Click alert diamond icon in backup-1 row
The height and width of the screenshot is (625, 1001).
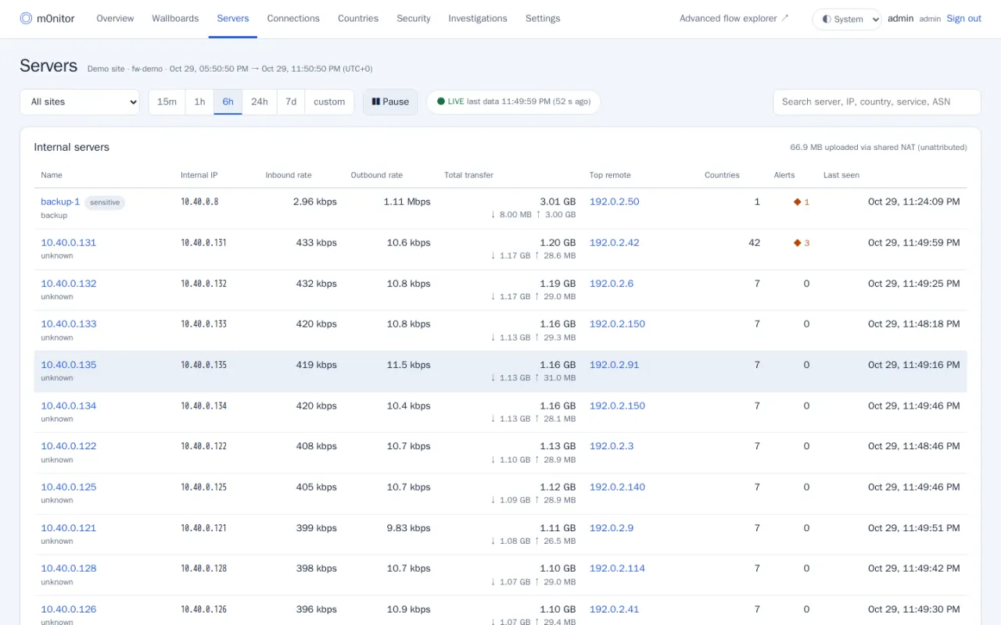[x=798, y=202]
